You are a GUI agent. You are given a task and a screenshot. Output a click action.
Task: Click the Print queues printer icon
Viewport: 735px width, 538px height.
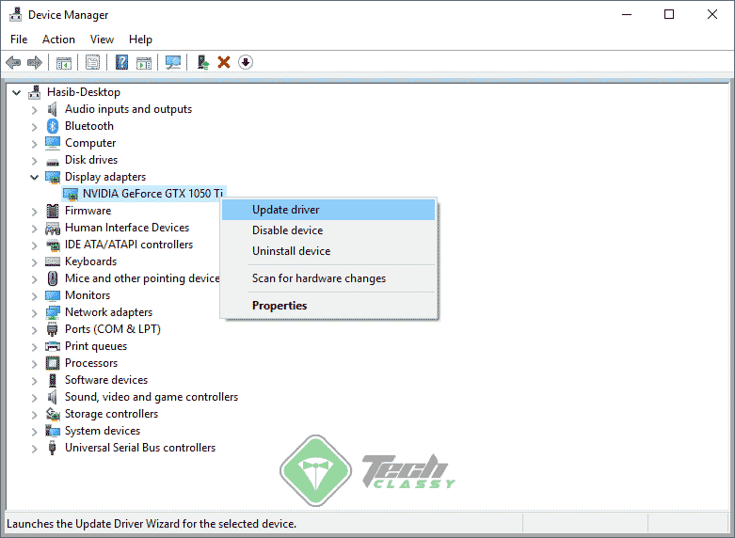click(53, 346)
